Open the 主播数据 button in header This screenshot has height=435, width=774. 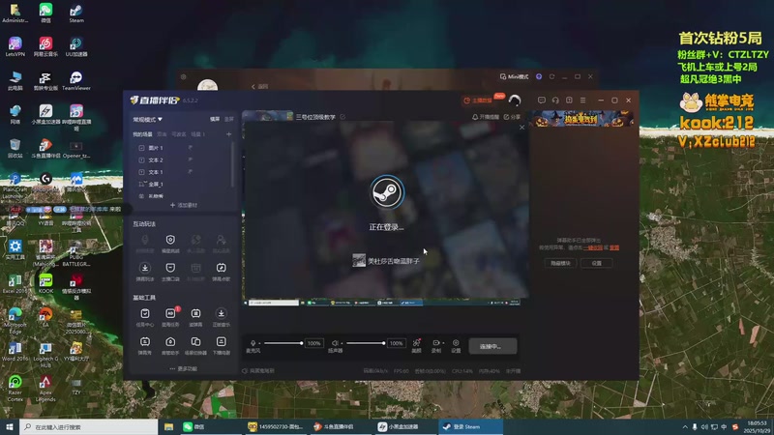point(478,101)
